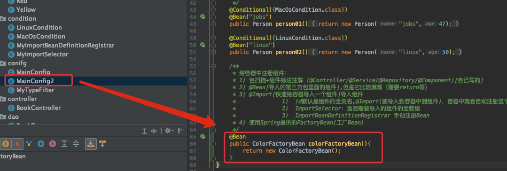Click fold end marker at line 68
The image size is (507, 171).
(x=213, y=158)
